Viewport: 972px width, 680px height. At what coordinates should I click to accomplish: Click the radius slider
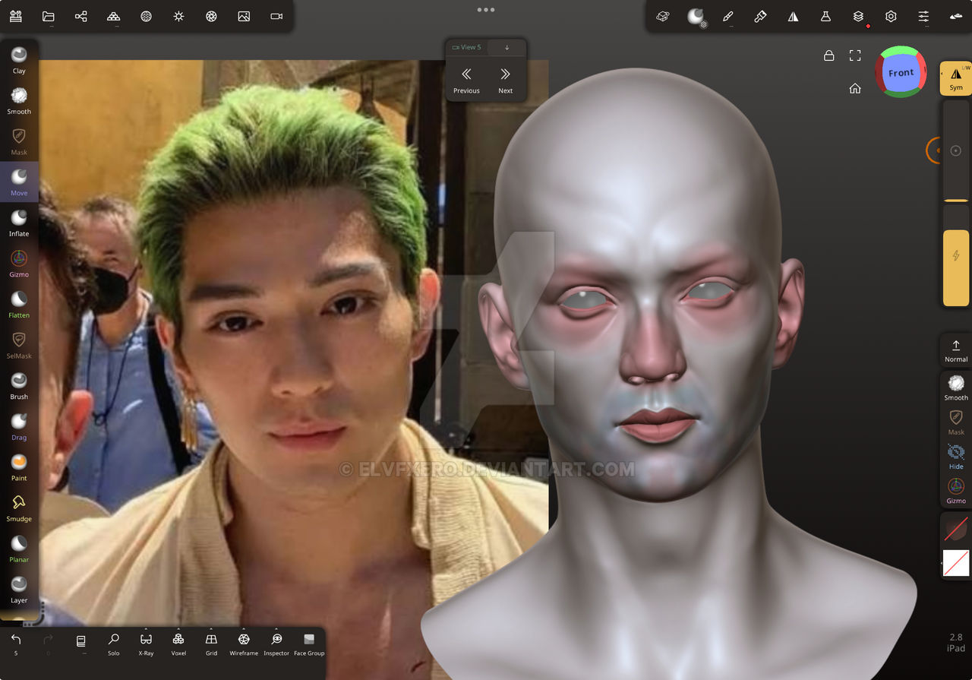tap(956, 151)
